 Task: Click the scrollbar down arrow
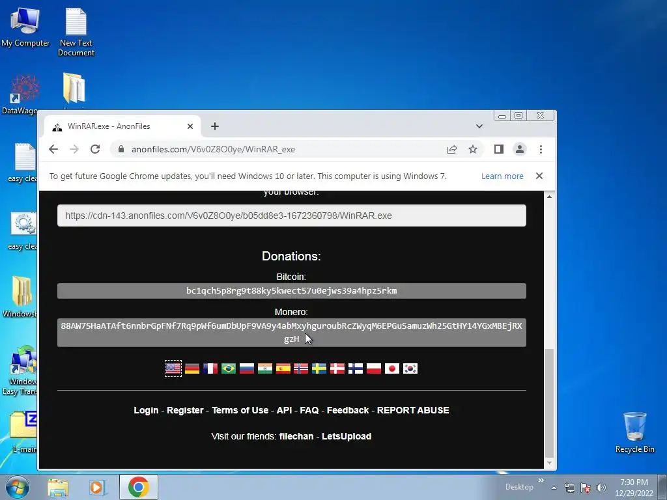click(549, 463)
